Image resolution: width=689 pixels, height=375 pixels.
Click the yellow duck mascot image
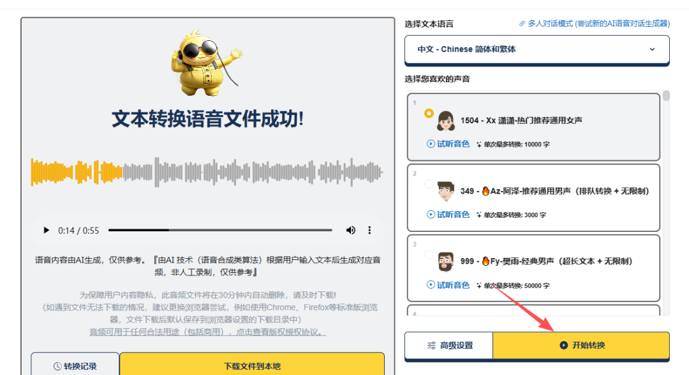tap(205, 63)
